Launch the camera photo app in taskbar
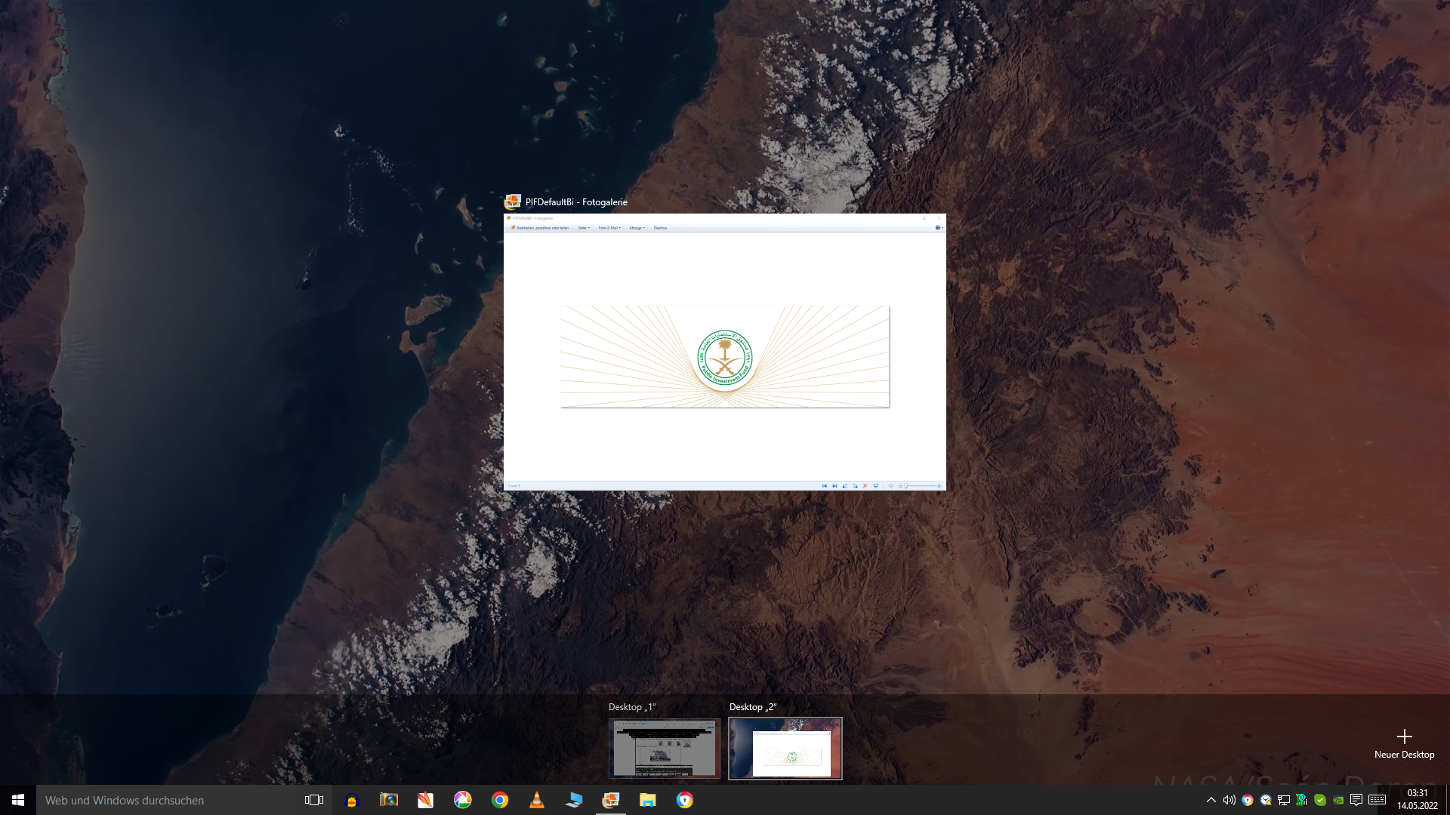 (388, 800)
